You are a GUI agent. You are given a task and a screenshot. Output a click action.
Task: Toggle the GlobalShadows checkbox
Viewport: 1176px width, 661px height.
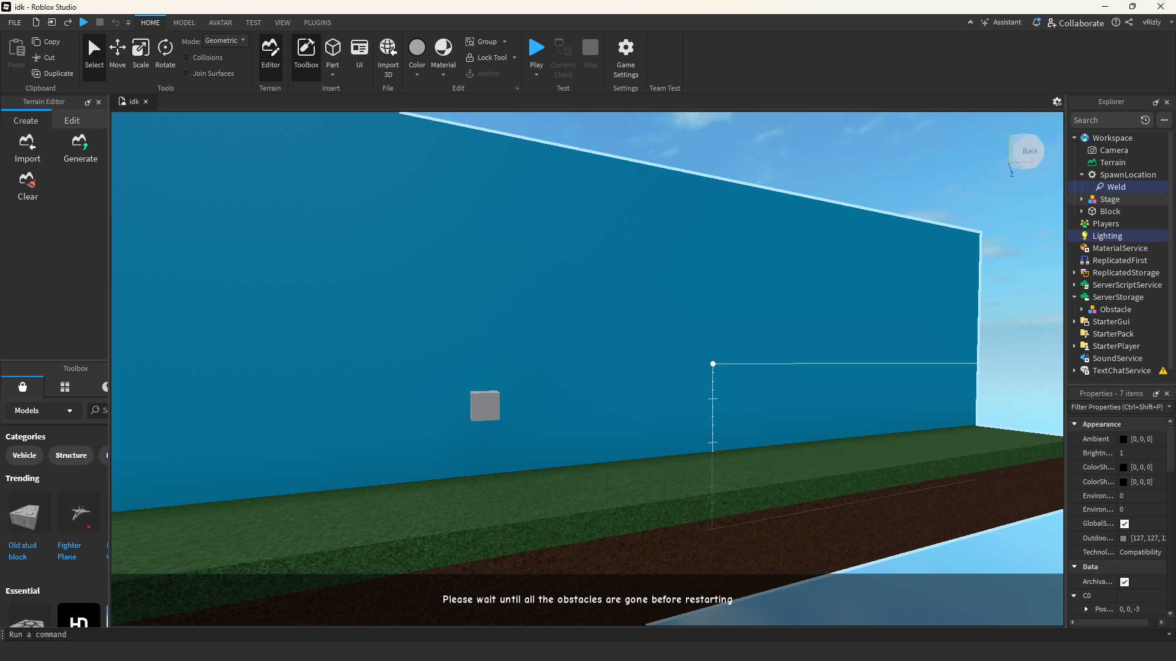[1125, 524]
